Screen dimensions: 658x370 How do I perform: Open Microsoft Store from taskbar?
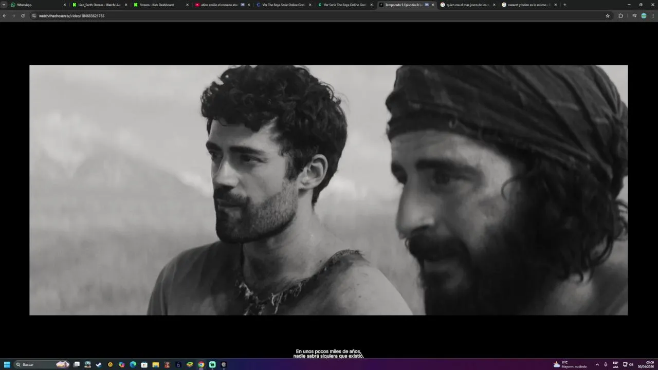tap(144, 364)
